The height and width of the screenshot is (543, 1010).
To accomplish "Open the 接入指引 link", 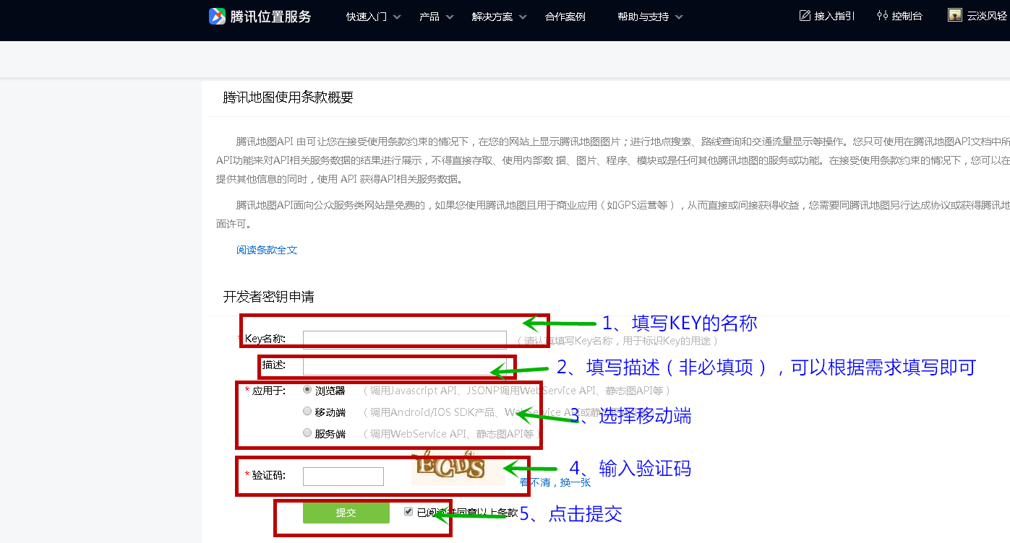I will (834, 16).
